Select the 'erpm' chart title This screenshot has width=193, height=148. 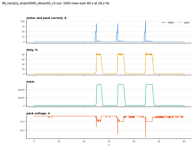(30, 82)
